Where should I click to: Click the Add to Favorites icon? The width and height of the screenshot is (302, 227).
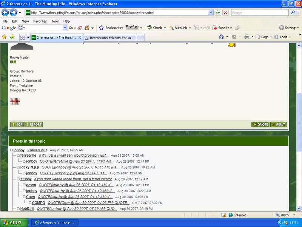[12, 37]
